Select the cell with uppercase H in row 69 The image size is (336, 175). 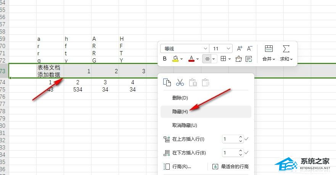(x=132, y=39)
